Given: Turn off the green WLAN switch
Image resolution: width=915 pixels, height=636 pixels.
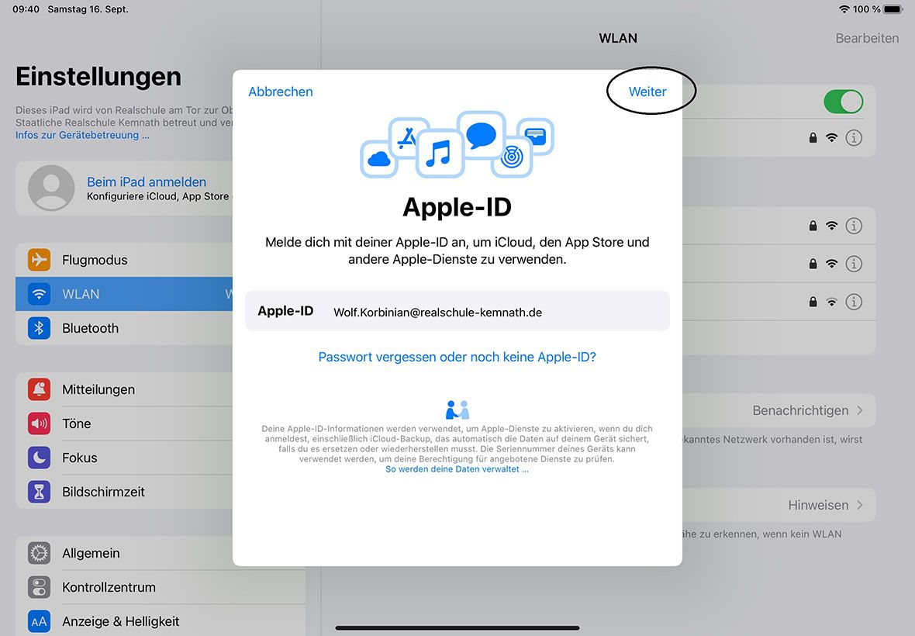Looking at the screenshot, I should (843, 102).
